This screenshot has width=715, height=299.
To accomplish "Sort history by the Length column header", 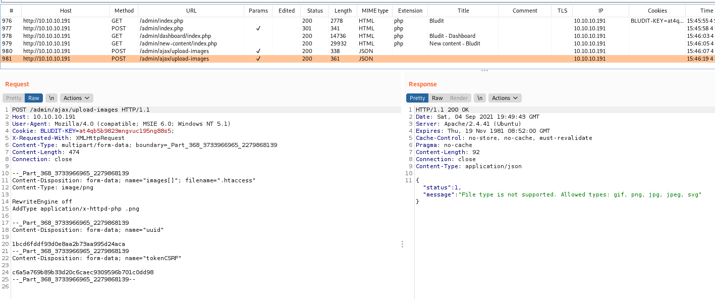I will [343, 11].
